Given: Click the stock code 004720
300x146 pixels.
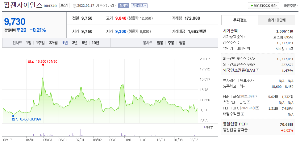Looking at the screenshot, I should 50,6.
